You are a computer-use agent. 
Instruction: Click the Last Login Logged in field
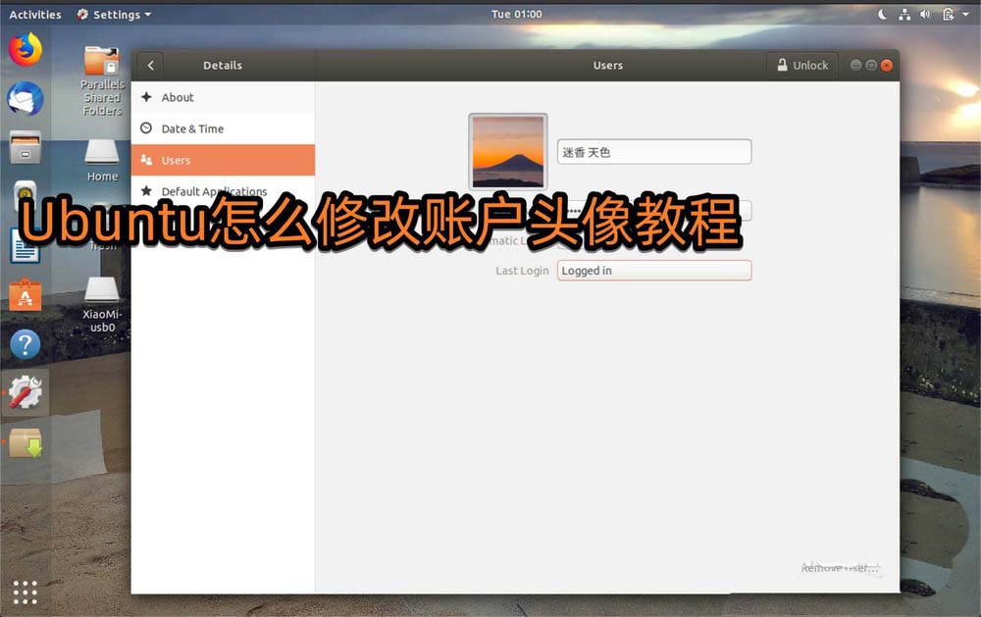pos(653,271)
